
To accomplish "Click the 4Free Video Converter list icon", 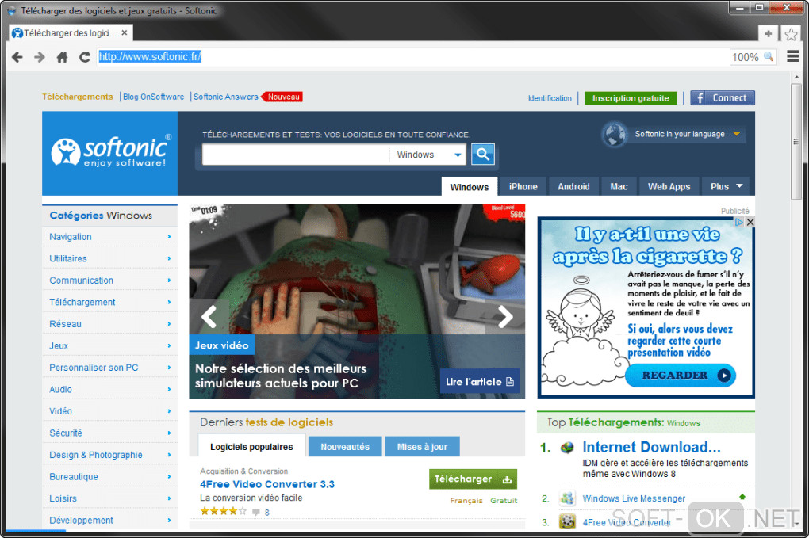I will pos(568,521).
